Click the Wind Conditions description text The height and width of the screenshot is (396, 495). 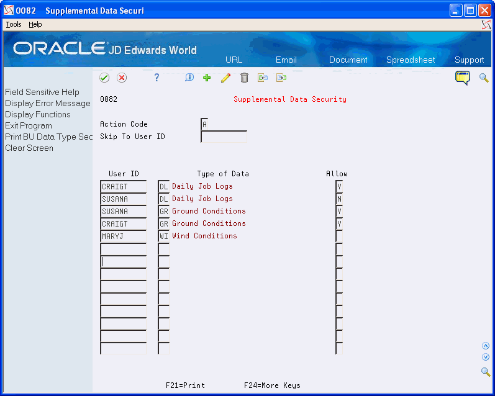coord(204,236)
